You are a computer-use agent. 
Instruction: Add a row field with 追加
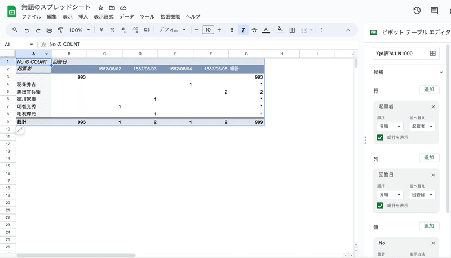pos(429,90)
